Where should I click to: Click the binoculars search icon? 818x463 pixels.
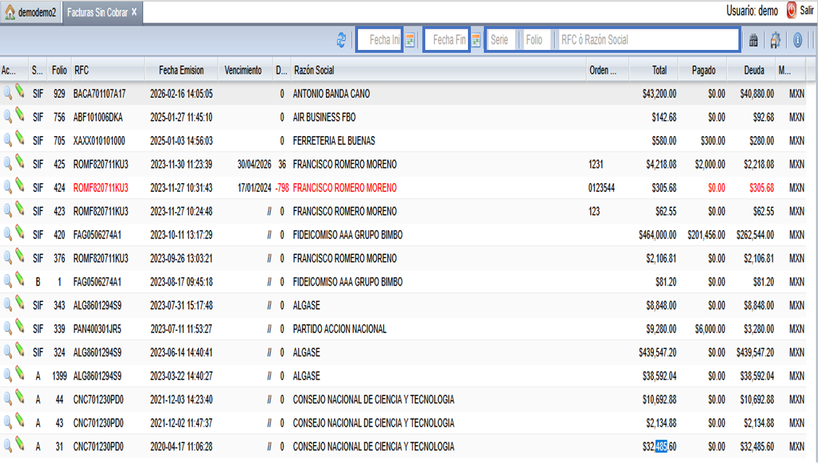pyautogui.click(x=754, y=41)
